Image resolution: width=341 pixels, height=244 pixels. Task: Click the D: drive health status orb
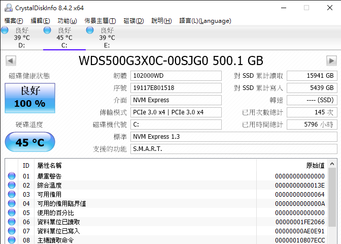pos(5,30)
